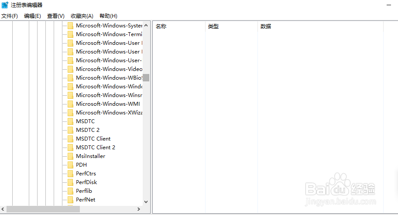Click folder icon of Microsoft-Windows-WBio key
Screen dimensions: 398x215
pos(70,78)
